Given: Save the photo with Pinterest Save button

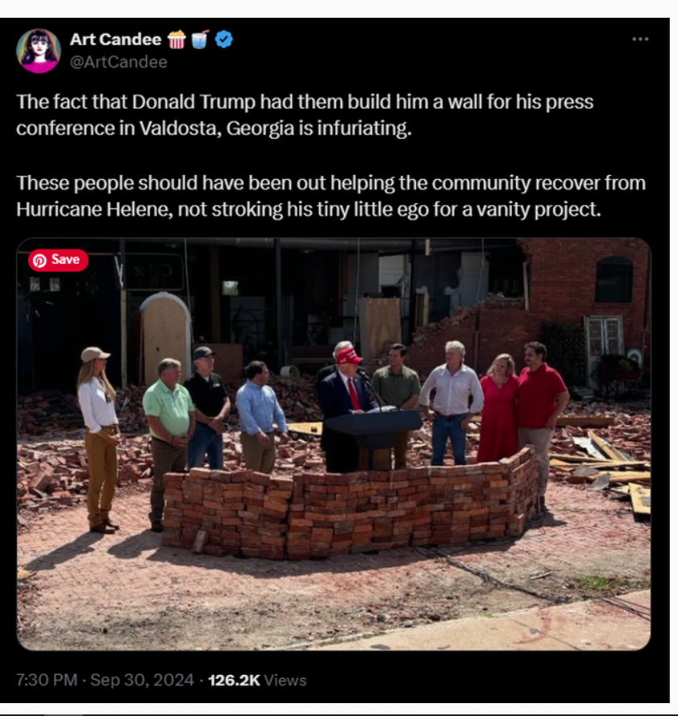Looking at the screenshot, I should click(58, 260).
